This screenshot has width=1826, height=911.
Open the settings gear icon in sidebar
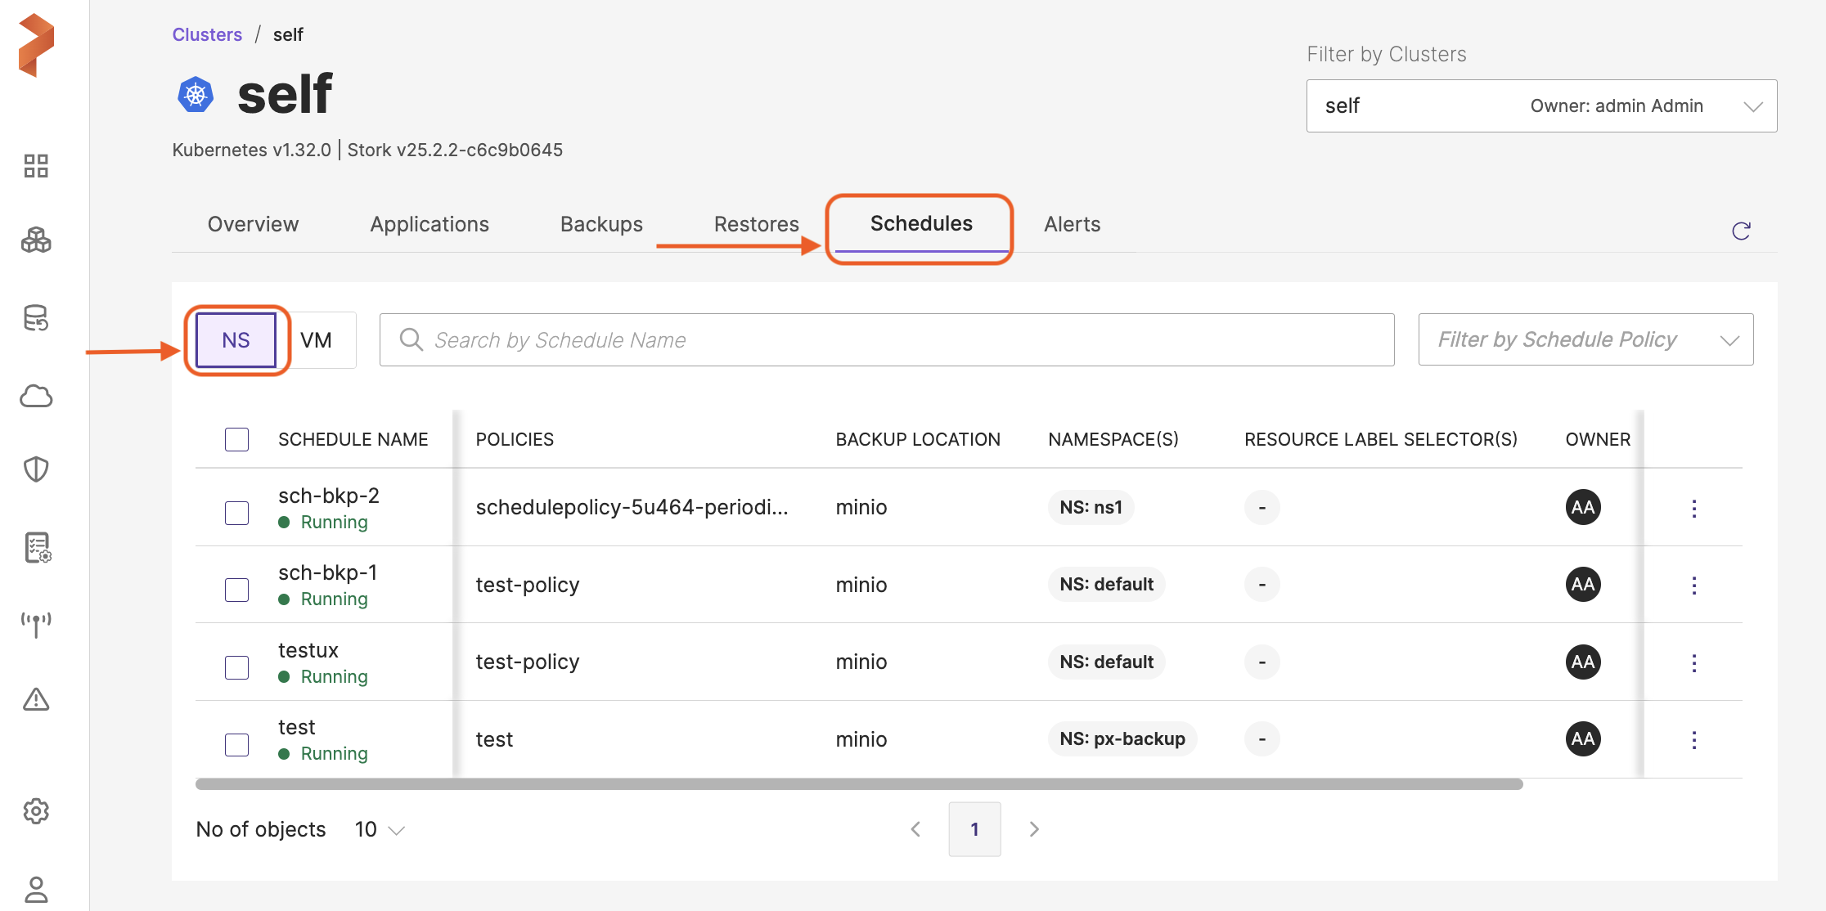(x=36, y=811)
